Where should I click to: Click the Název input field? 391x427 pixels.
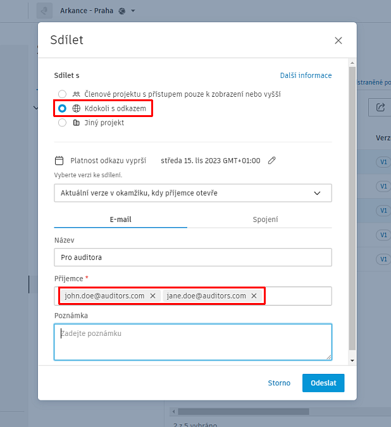(192, 257)
